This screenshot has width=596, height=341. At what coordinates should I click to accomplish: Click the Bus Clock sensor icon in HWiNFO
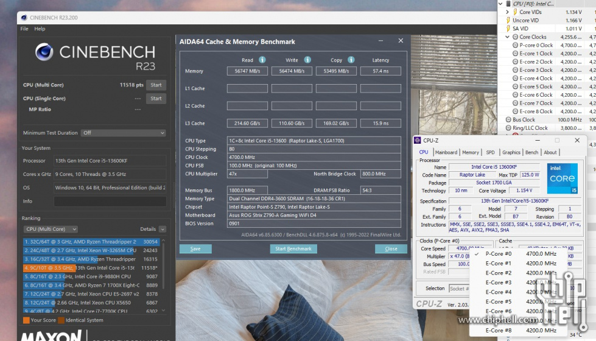tap(508, 119)
